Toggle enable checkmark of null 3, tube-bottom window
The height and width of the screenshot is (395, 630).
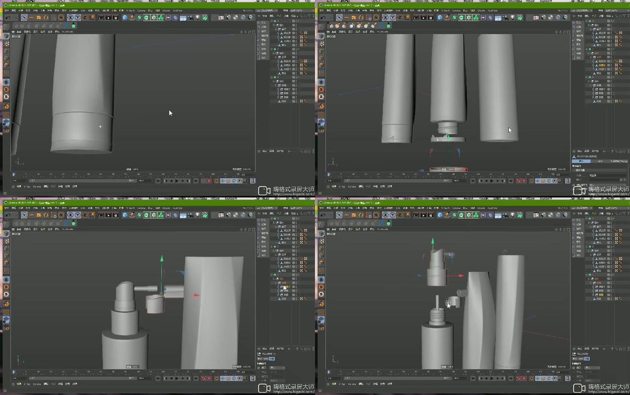298,21
